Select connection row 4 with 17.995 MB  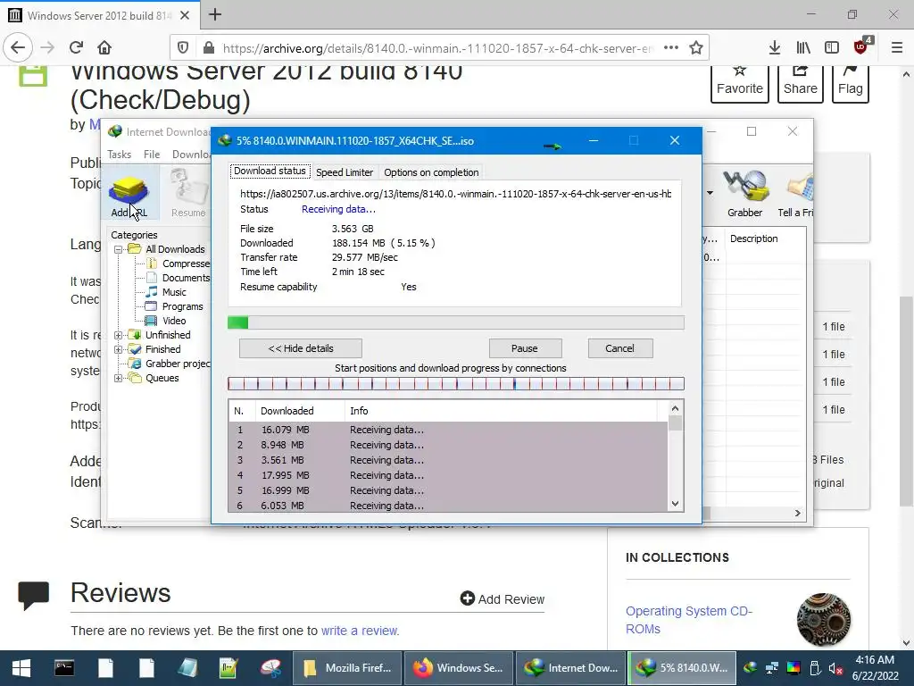tap(448, 475)
